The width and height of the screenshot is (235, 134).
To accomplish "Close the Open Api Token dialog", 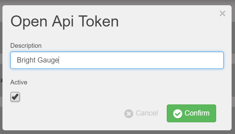I will (x=222, y=14).
